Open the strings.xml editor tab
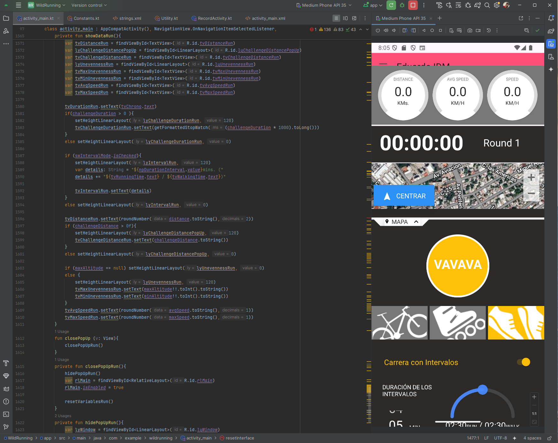Screen dimensions: 558x443 click(130, 19)
